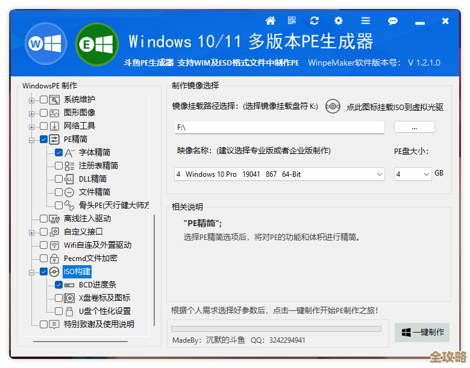Open the PE盘大小 size dropdown
Image resolution: width=470 pixels, height=368 pixels.
coord(413,174)
